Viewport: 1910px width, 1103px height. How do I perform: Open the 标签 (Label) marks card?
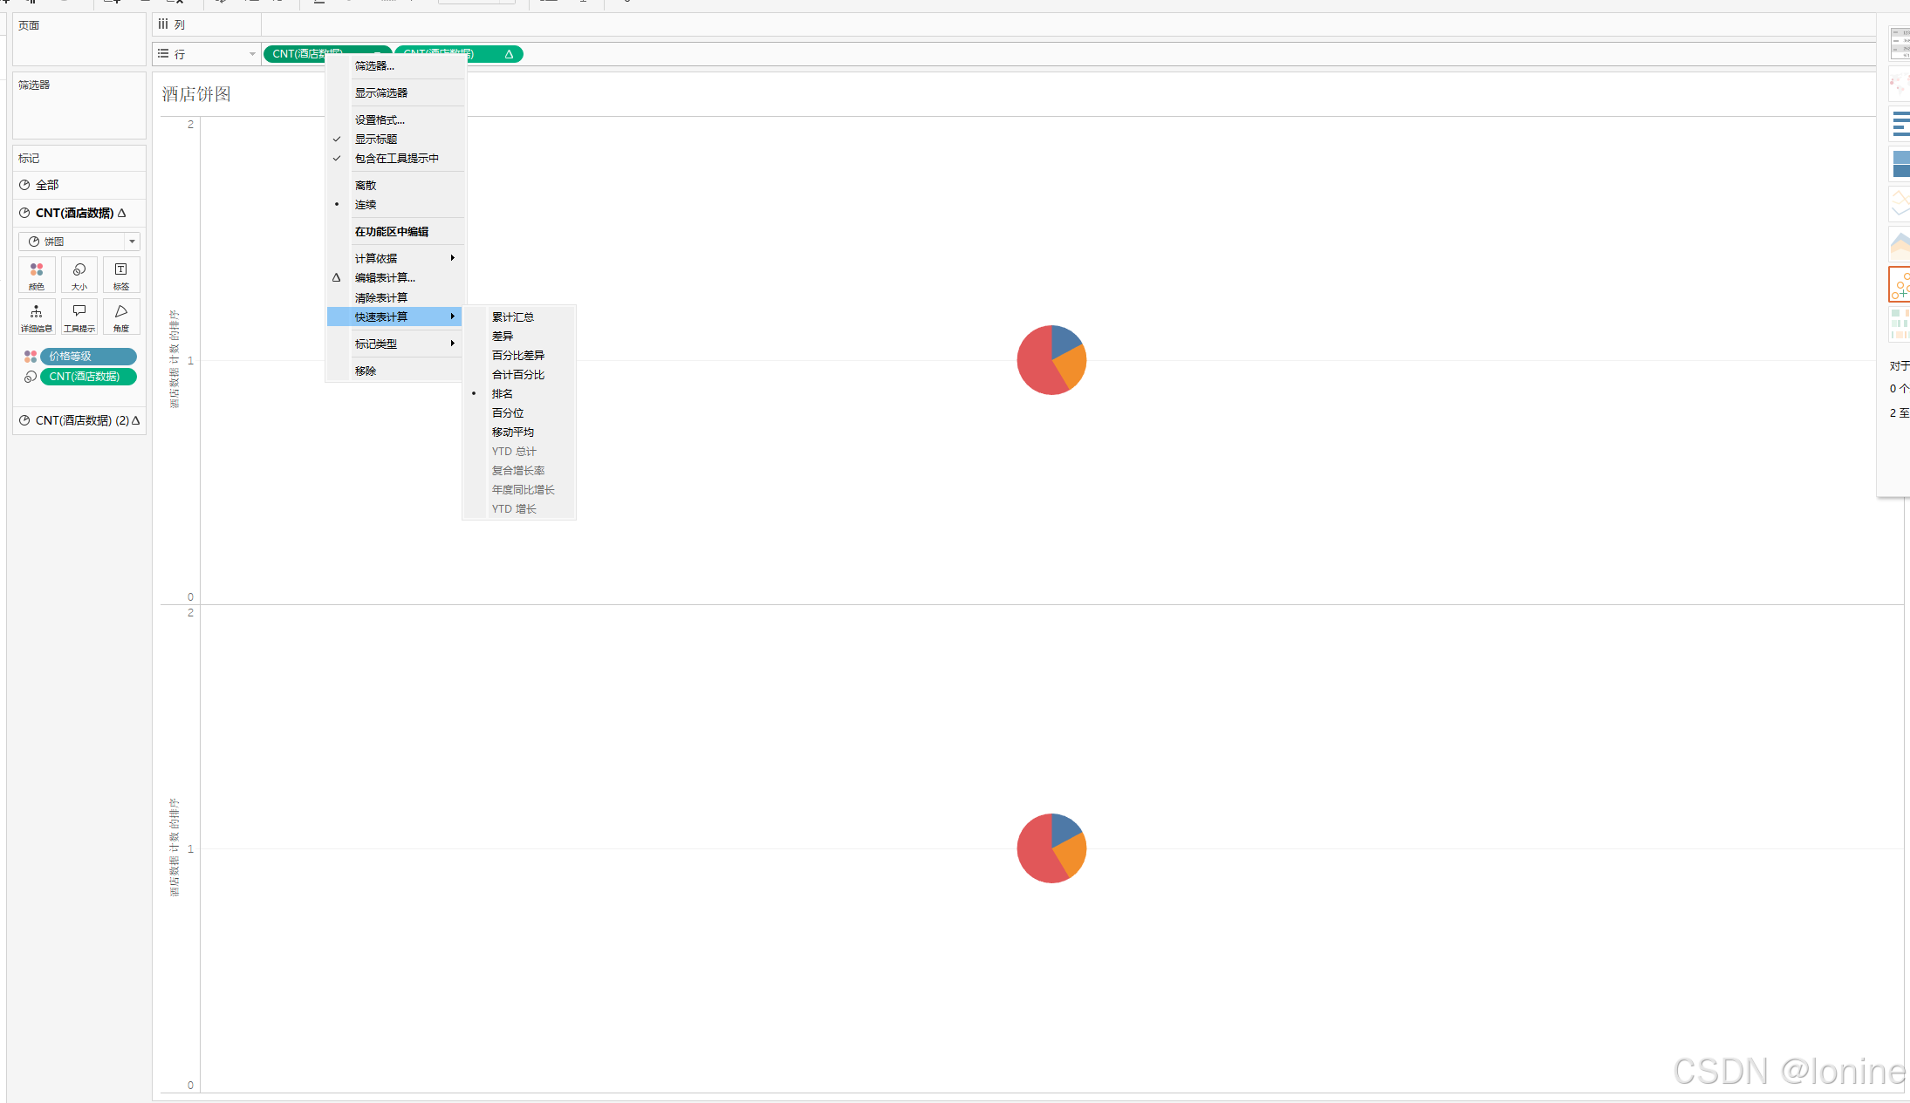coord(121,275)
